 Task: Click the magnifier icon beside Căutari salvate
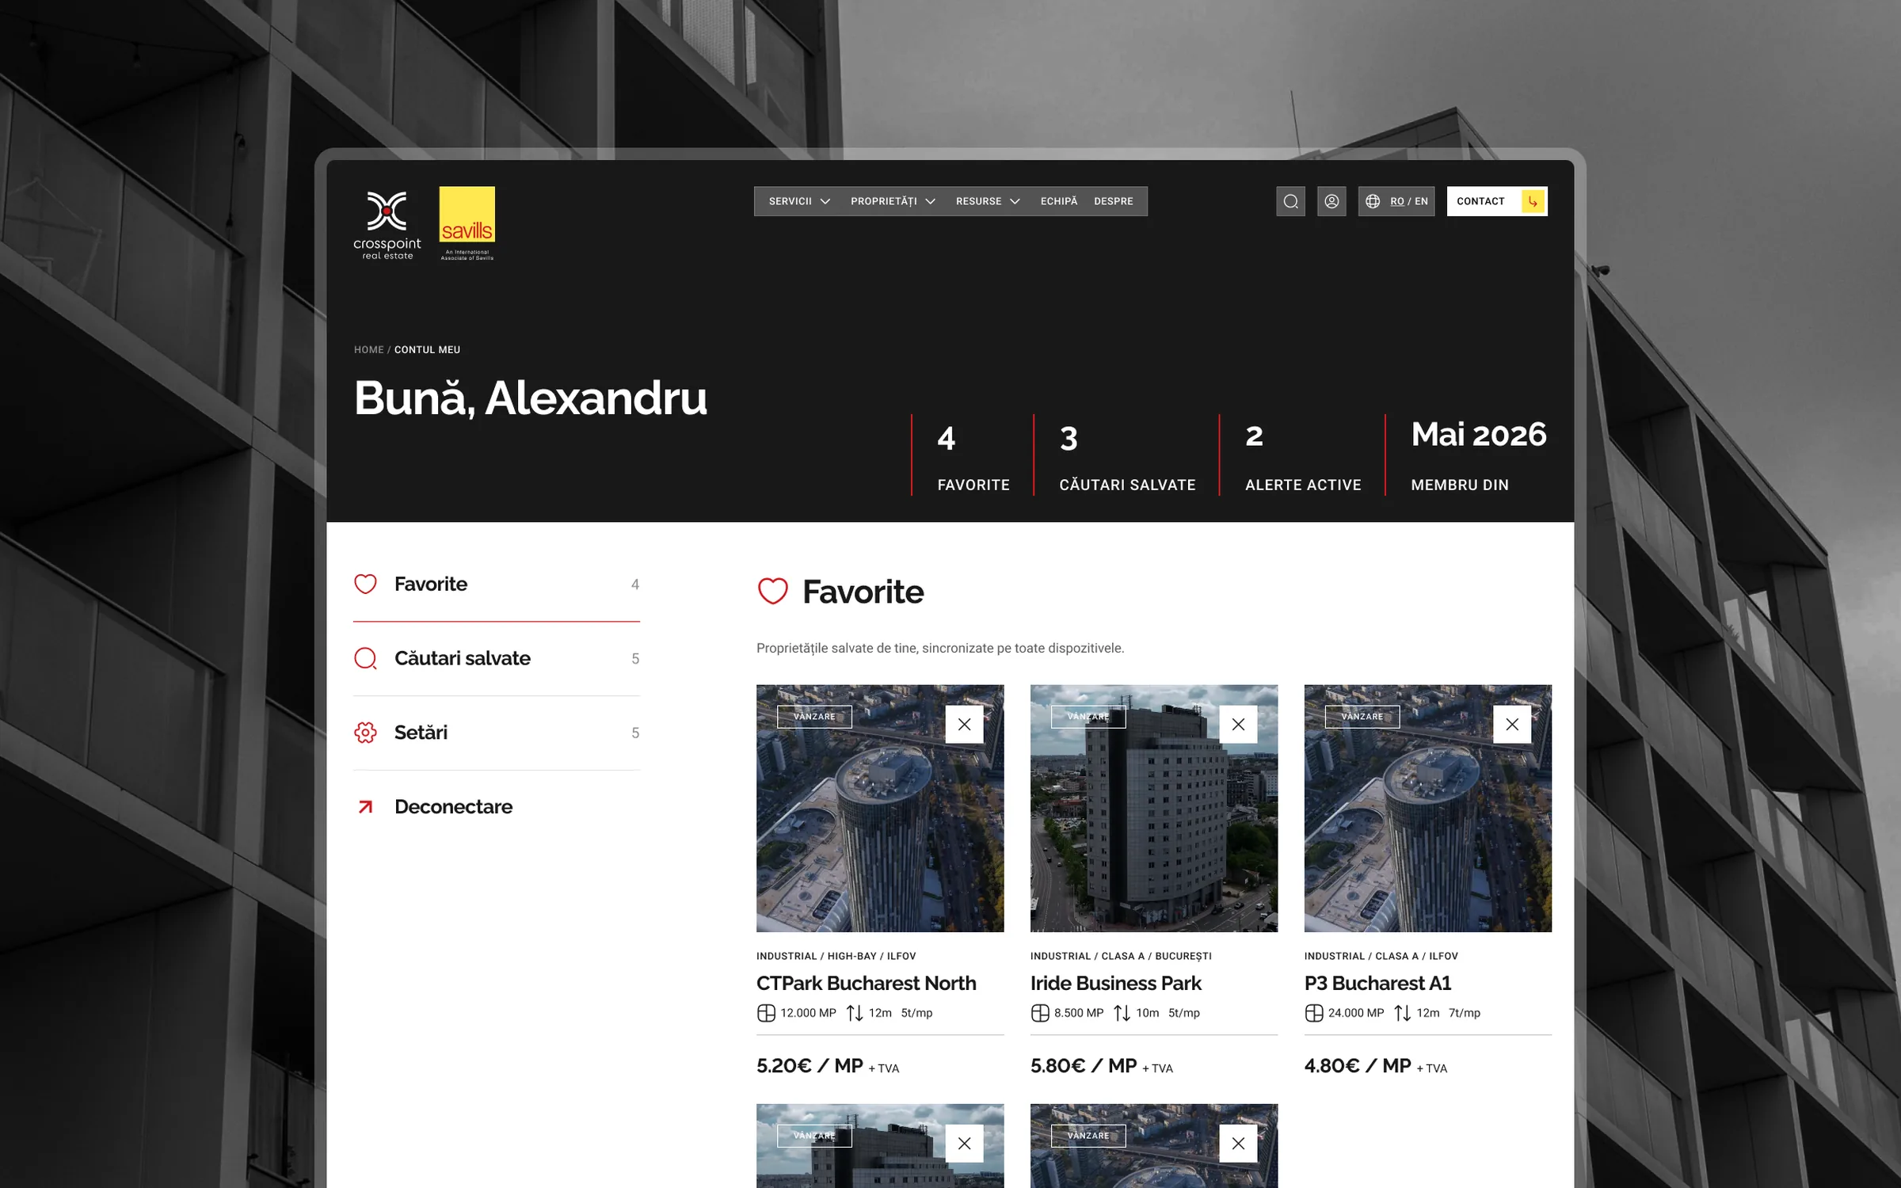[365, 658]
